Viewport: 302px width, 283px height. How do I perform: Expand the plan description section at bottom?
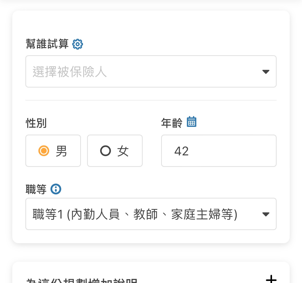click(x=82, y=280)
